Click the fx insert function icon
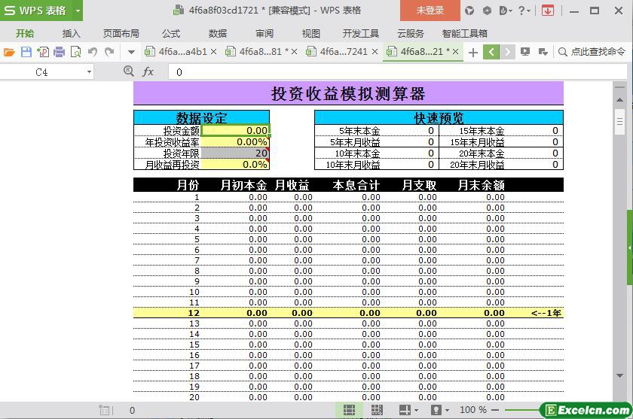Screen dimensions: 633x419 coord(148,71)
